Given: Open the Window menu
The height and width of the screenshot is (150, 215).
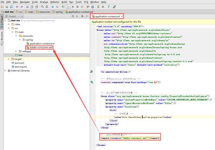Looking at the screenshot, I should [95, 2].
